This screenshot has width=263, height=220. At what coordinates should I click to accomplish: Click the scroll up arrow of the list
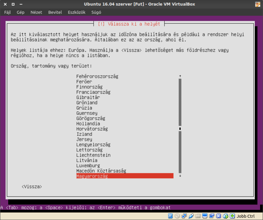[180, 76]
